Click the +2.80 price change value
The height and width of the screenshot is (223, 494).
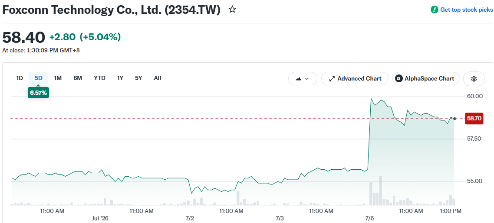63,37
